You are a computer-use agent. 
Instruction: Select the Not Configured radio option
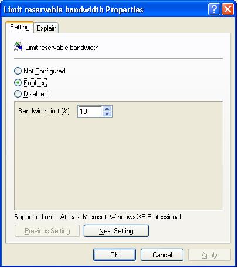tap(18, 71)
